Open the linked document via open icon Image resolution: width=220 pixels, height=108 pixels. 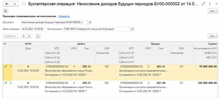tap(90, 22)
